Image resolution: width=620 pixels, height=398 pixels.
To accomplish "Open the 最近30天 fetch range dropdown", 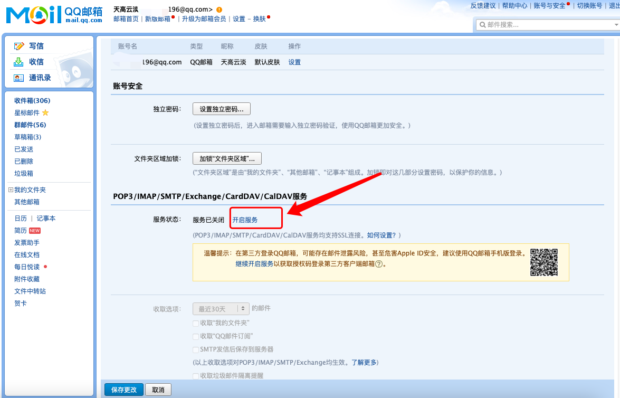I will point(221,309).
